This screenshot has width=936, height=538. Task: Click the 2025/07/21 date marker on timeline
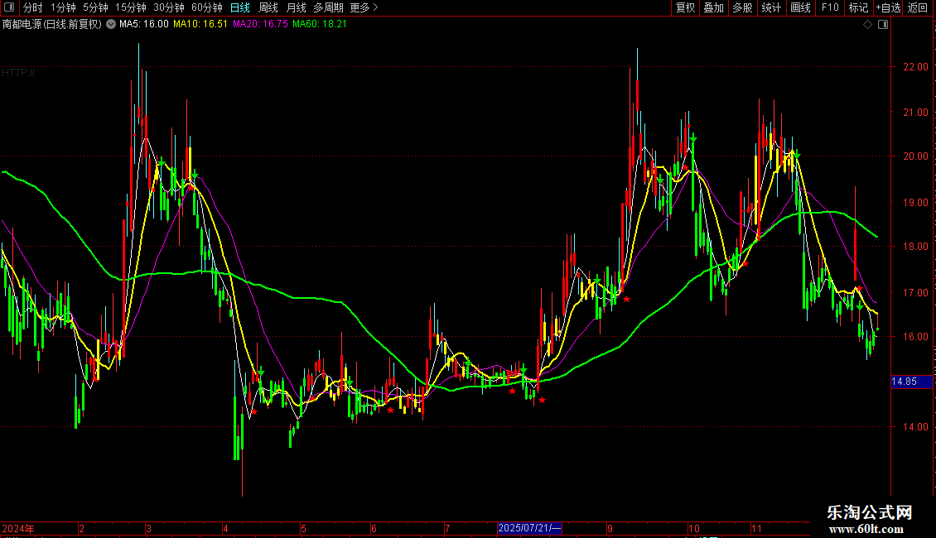[x=529, y=528]
